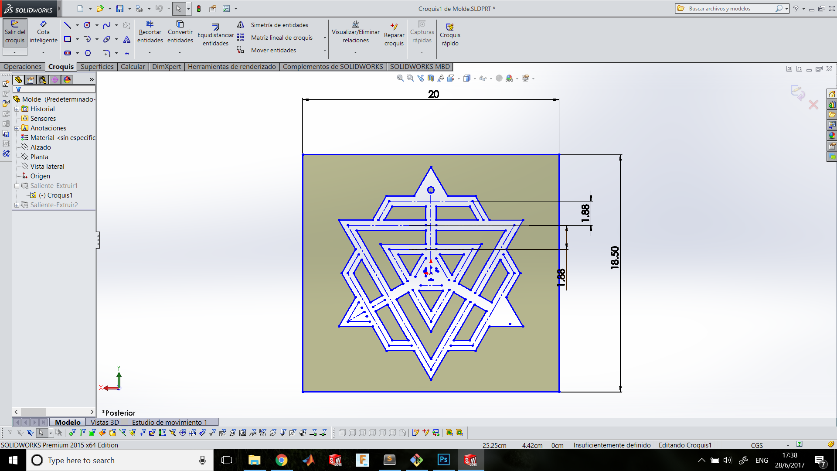The image size is (837, 471).
Task: Open the Recortar entidades dropdown arrow
Action: [x=150, y=53]
